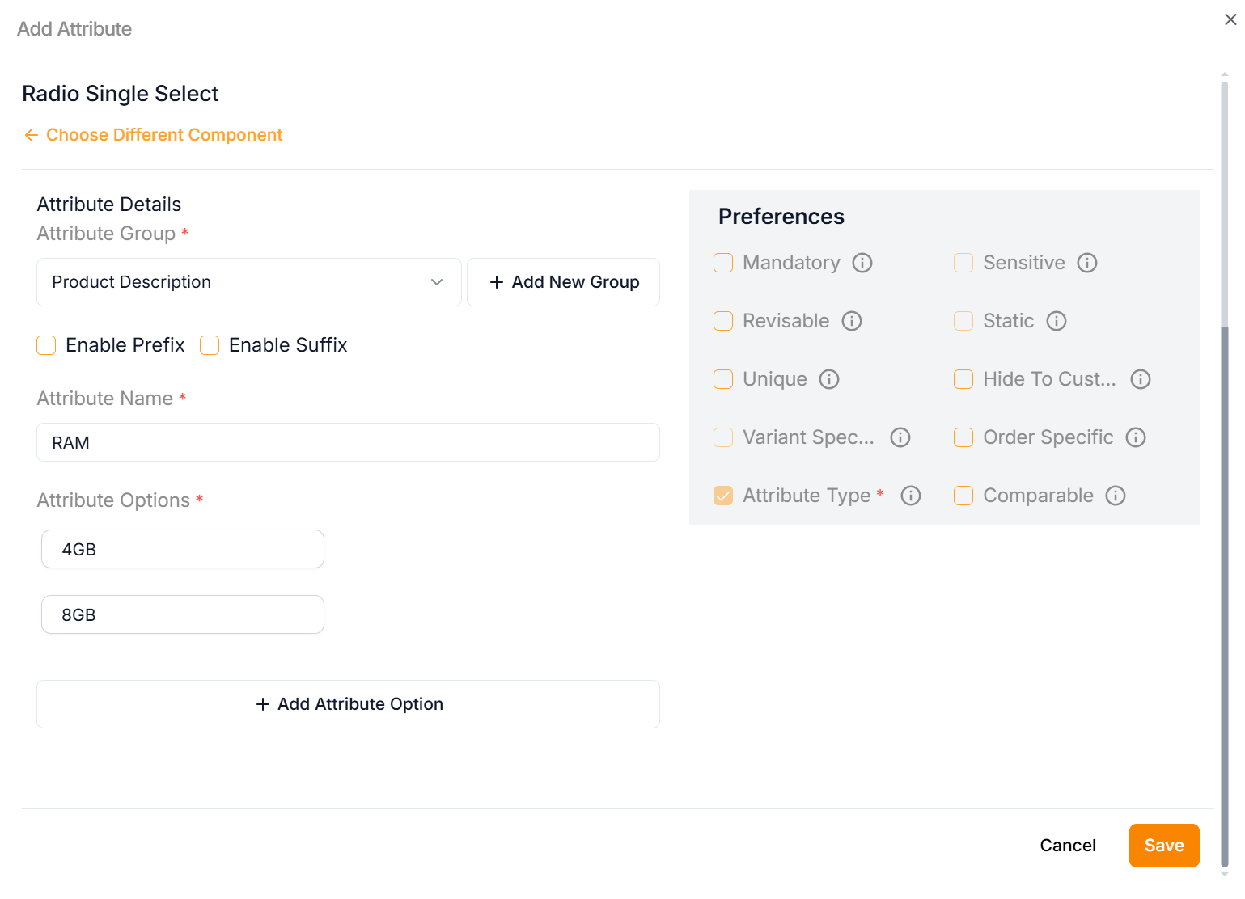
Task: Click the Add New Group button
Action: pos(563,282)
